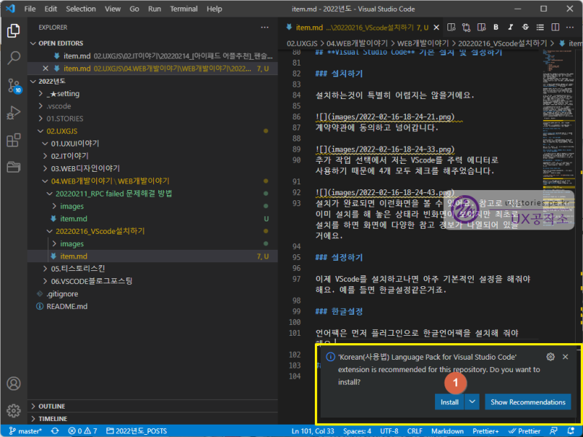Dismiss the Korean Language Pack notification

(x=566, y=357)
